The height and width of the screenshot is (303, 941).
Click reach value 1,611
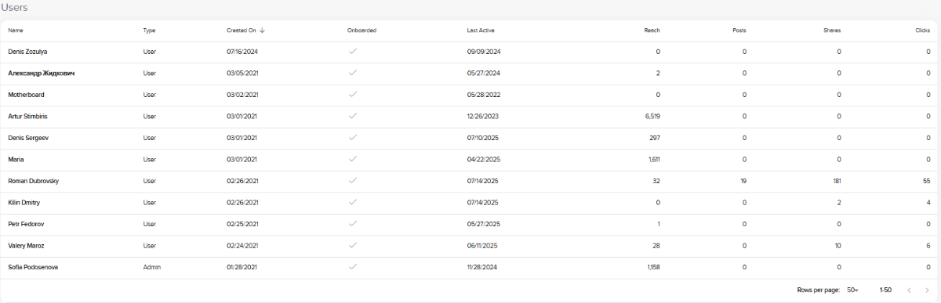(x=654, y=159)
